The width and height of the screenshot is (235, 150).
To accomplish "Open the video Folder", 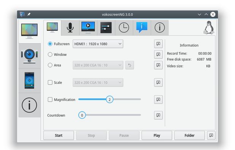I will pos(189,136).
